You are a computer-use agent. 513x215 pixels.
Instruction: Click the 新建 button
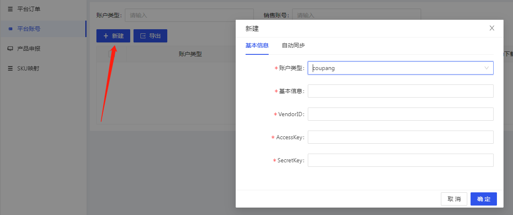113,36
